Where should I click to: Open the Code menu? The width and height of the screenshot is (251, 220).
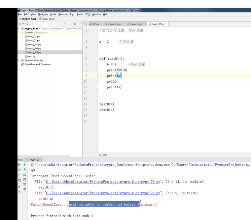point(53,14)
